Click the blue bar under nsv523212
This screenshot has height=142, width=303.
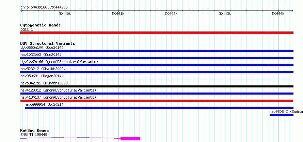157,72
